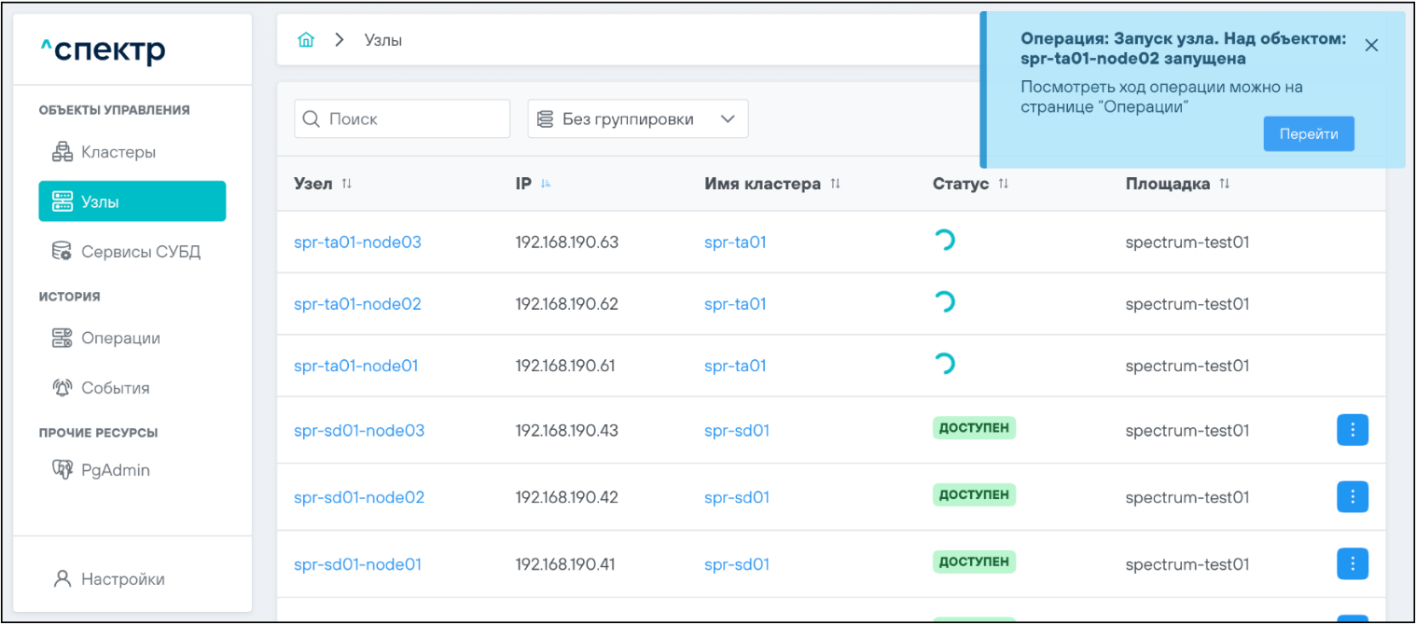The height and width of the screenshot is (624, 1416).
Task: Click the Перейти button in notification
Action: tap(1308, 134)
